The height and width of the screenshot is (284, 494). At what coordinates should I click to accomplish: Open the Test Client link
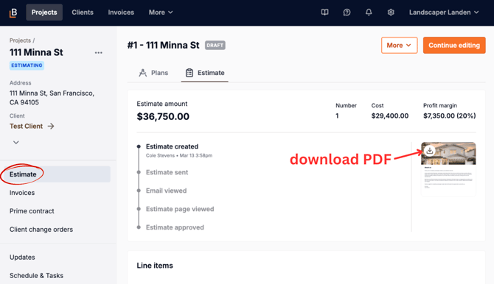point(26,126)
